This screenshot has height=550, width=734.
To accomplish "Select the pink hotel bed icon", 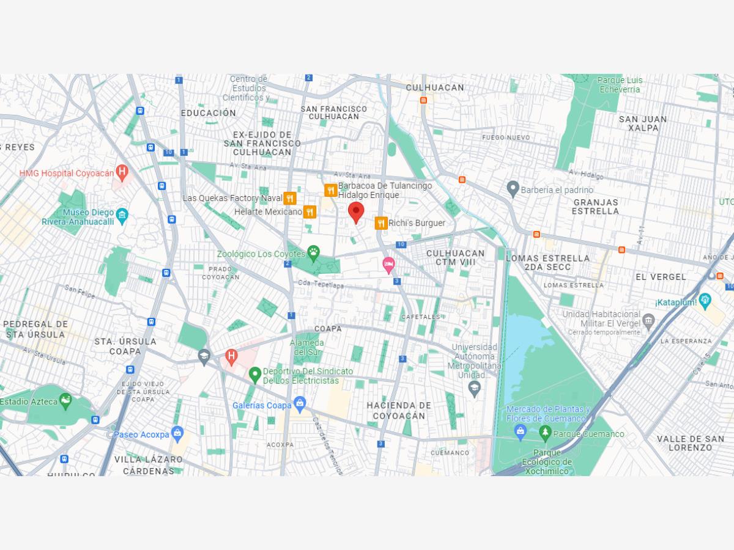I will [388, 265].
